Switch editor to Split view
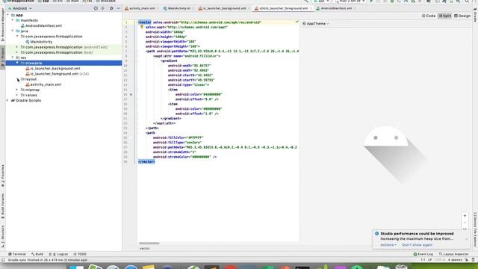The height and width of the screenshot is (269, 478). point(445,16)
